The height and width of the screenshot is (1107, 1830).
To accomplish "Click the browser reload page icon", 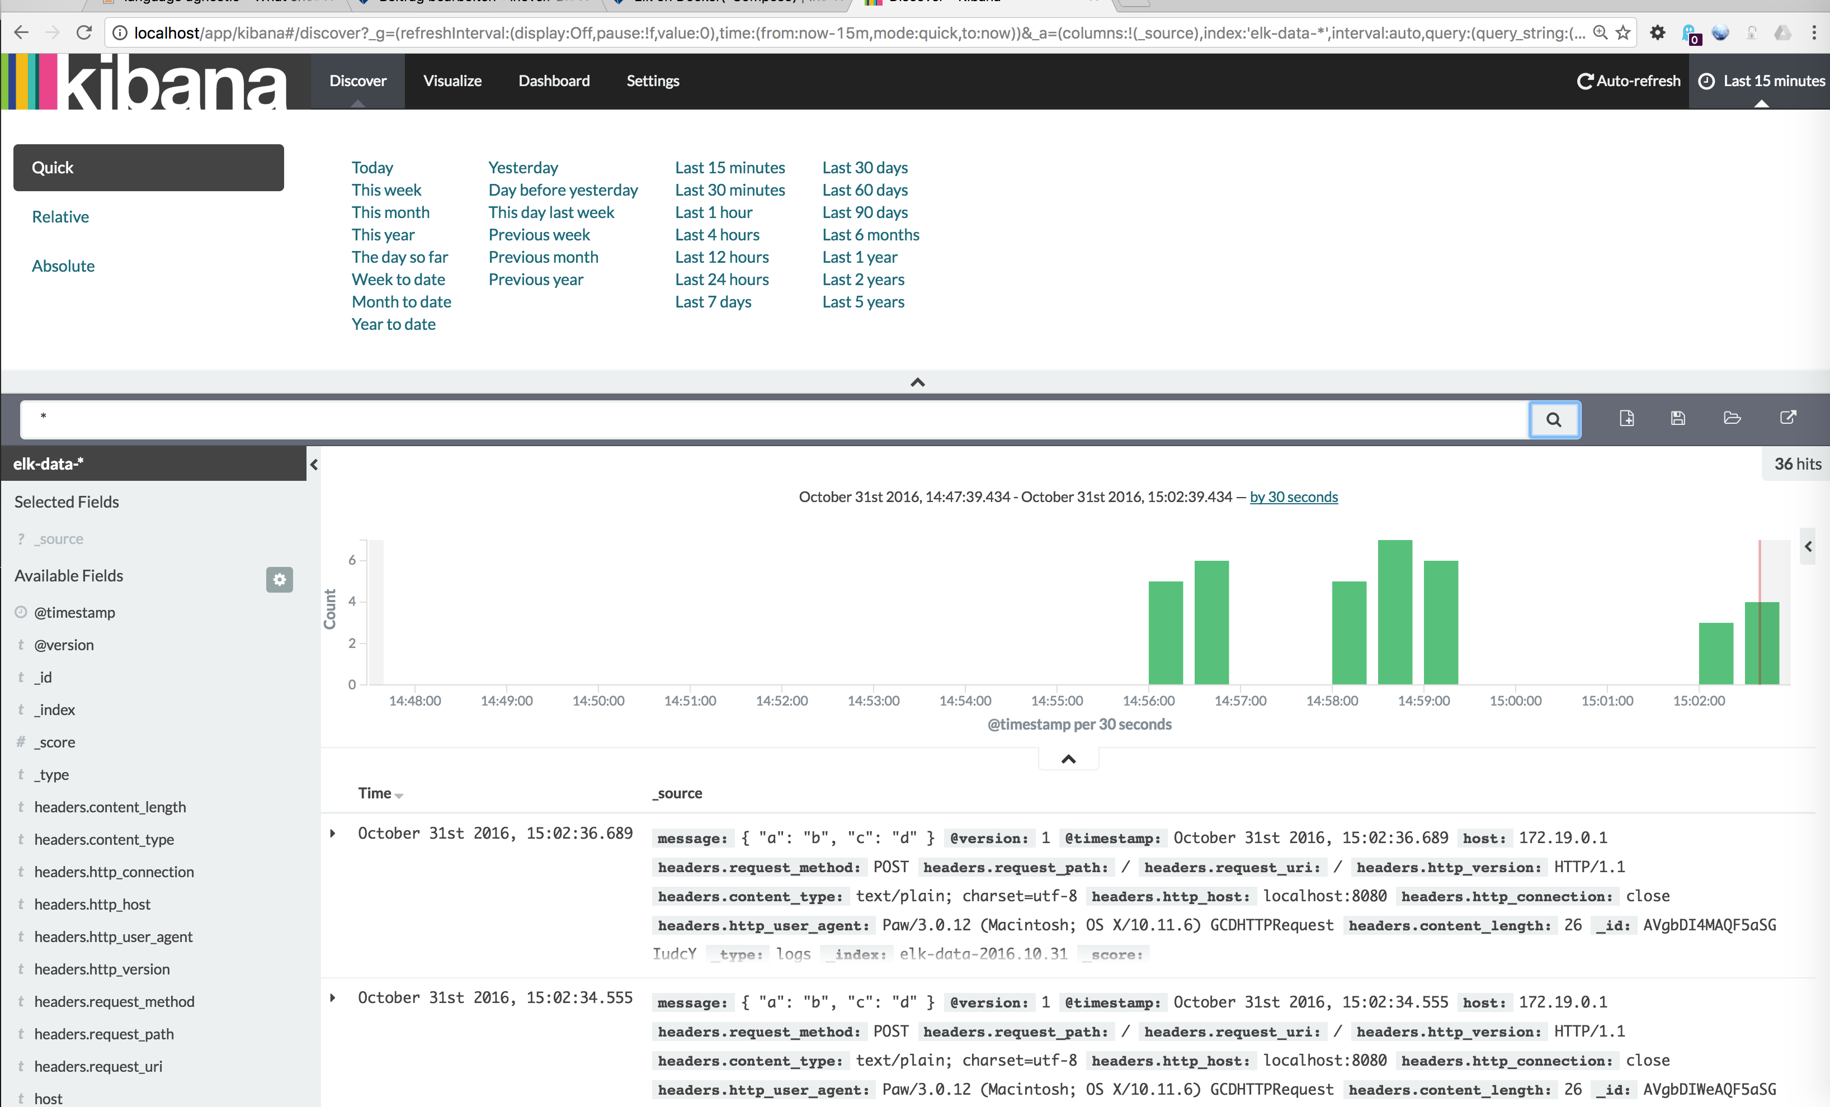I will tap(84, 32).
